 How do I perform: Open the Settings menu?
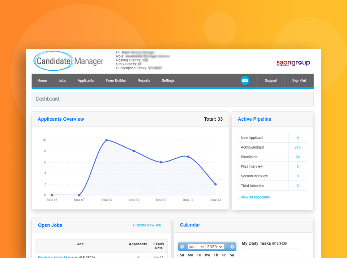[x=168, y=80]
